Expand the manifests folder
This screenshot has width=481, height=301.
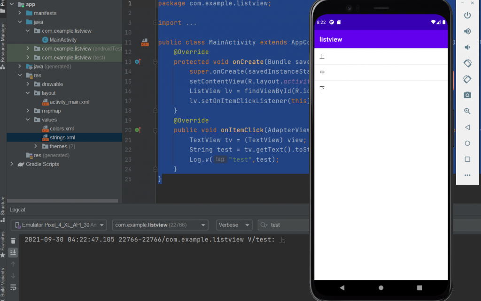(20, 13)
